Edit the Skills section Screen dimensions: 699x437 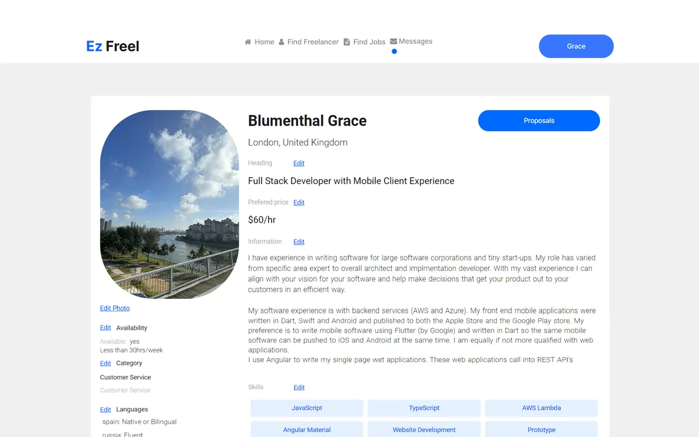[299, 387]
